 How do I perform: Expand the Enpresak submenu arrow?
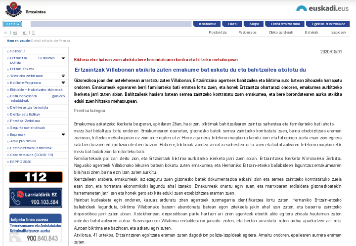point(63,134)
